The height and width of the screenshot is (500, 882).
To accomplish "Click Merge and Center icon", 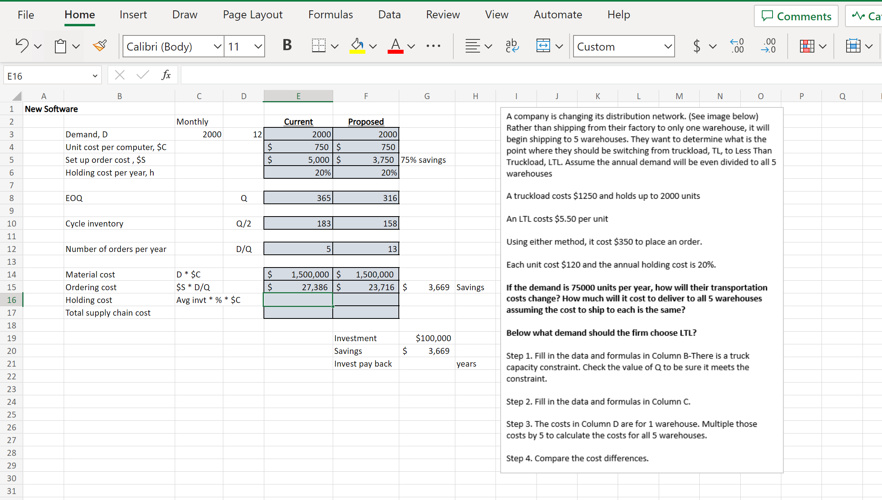I will tap(543, 46).
